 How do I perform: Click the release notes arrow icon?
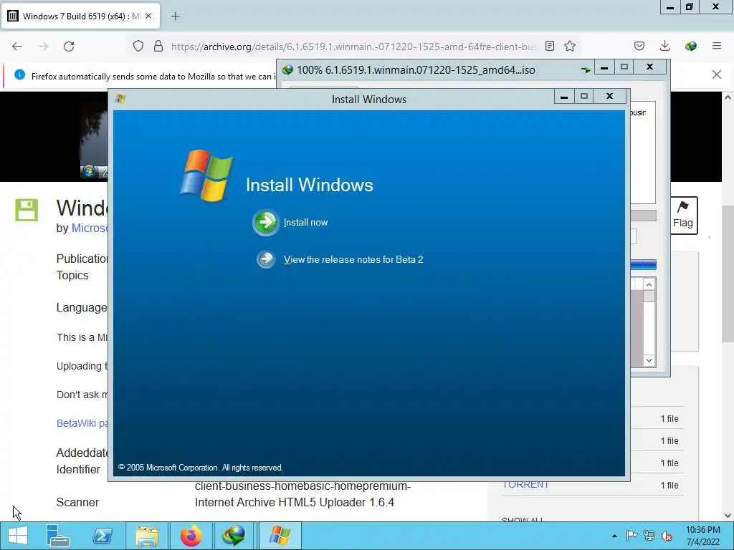(266, 259)
